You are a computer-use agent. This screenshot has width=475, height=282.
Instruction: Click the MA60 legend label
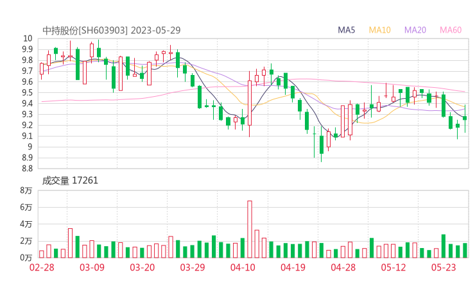pos(451,30)
